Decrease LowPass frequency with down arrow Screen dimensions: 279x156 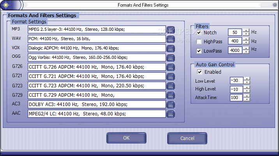point(246,51)
